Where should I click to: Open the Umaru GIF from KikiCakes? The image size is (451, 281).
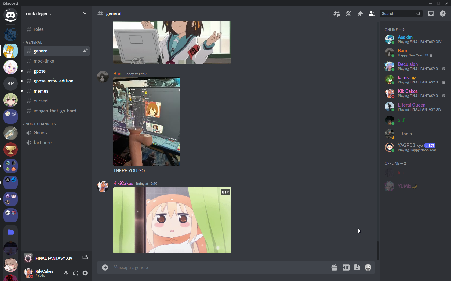[x=172, y=220]
